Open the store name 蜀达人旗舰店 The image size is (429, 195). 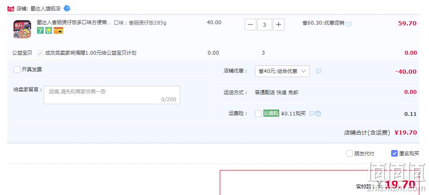[45, 8]
